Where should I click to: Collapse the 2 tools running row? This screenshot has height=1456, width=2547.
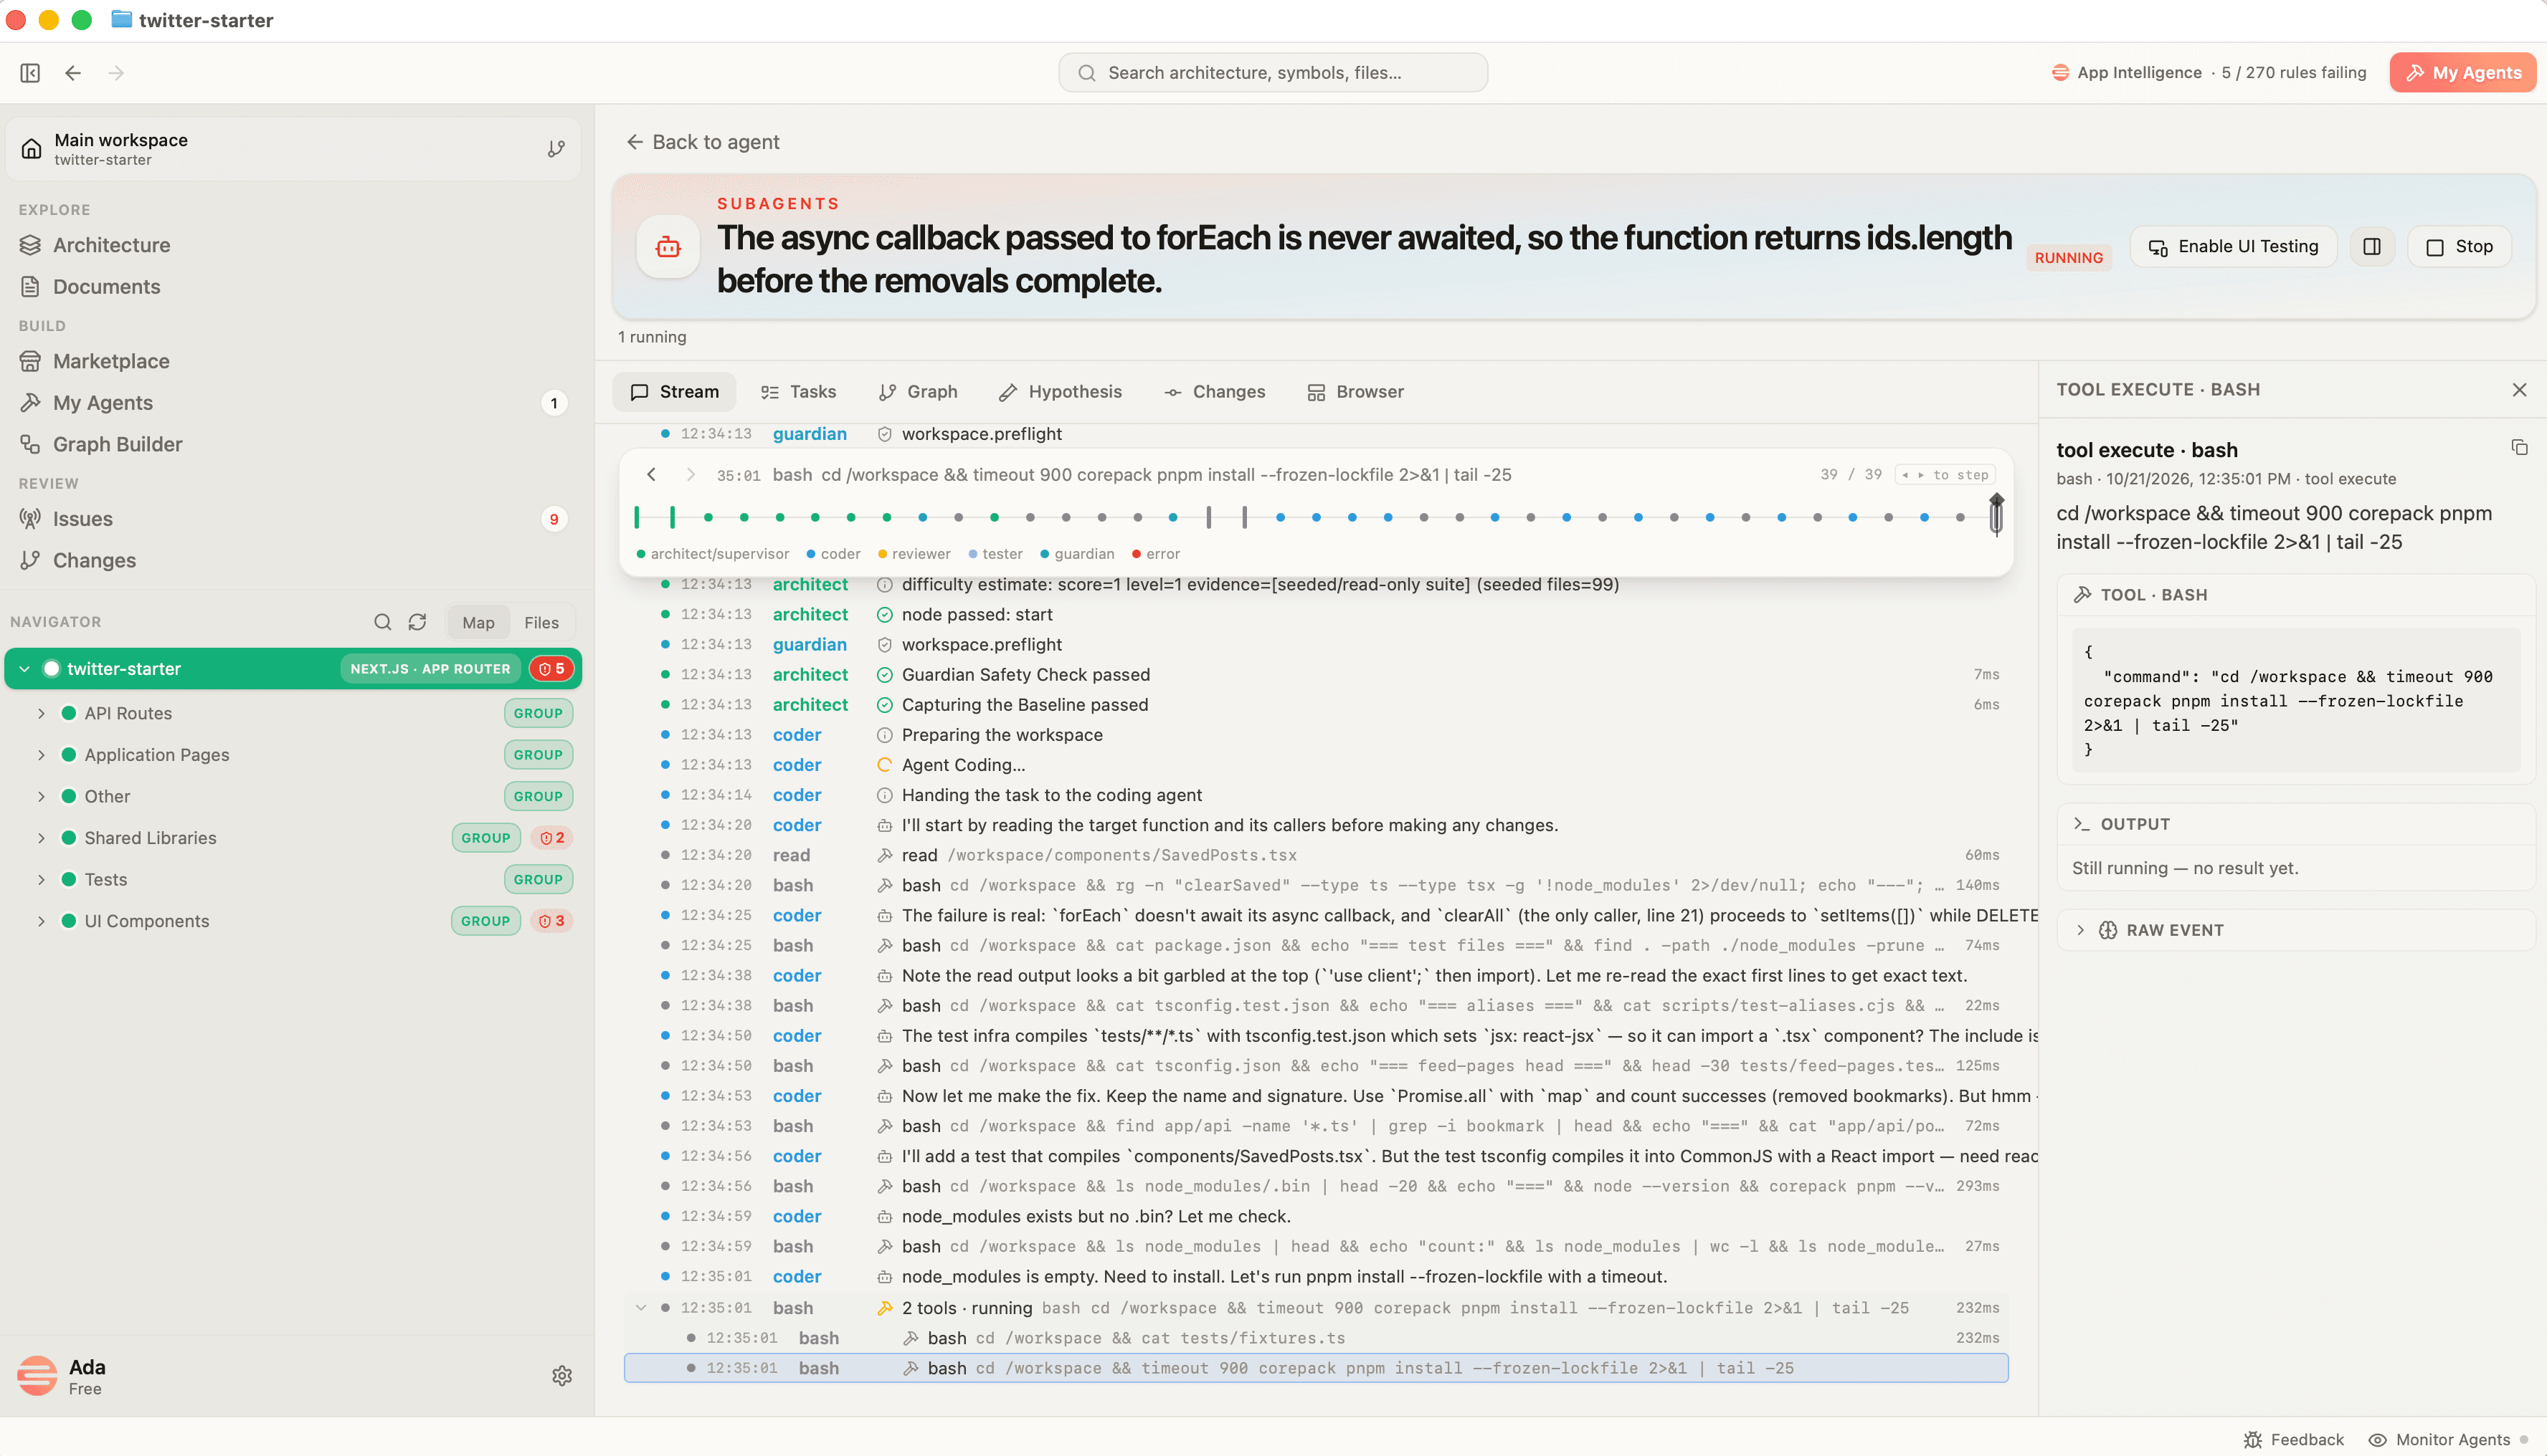(x=641, y=1308)
